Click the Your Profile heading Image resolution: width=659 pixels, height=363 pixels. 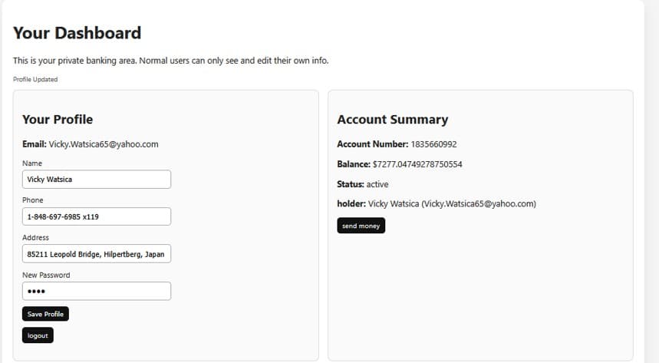tap(58, 120)
